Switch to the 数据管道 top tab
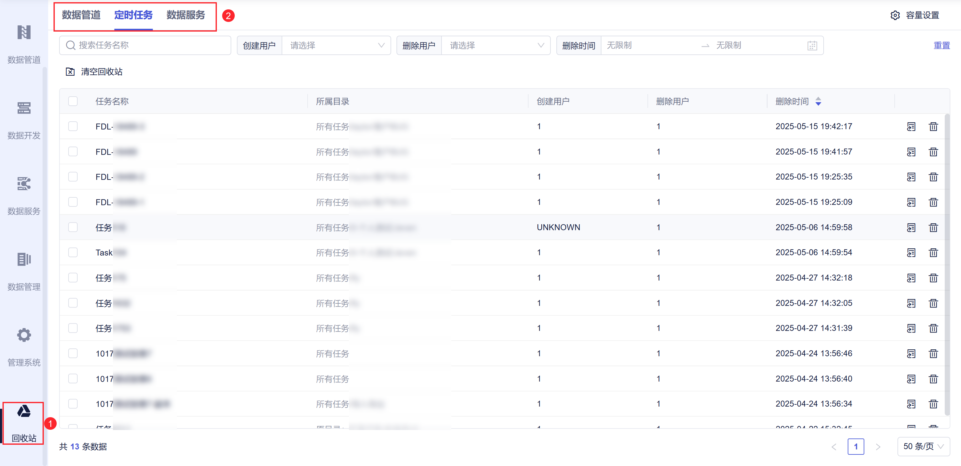 pos(81,15)
